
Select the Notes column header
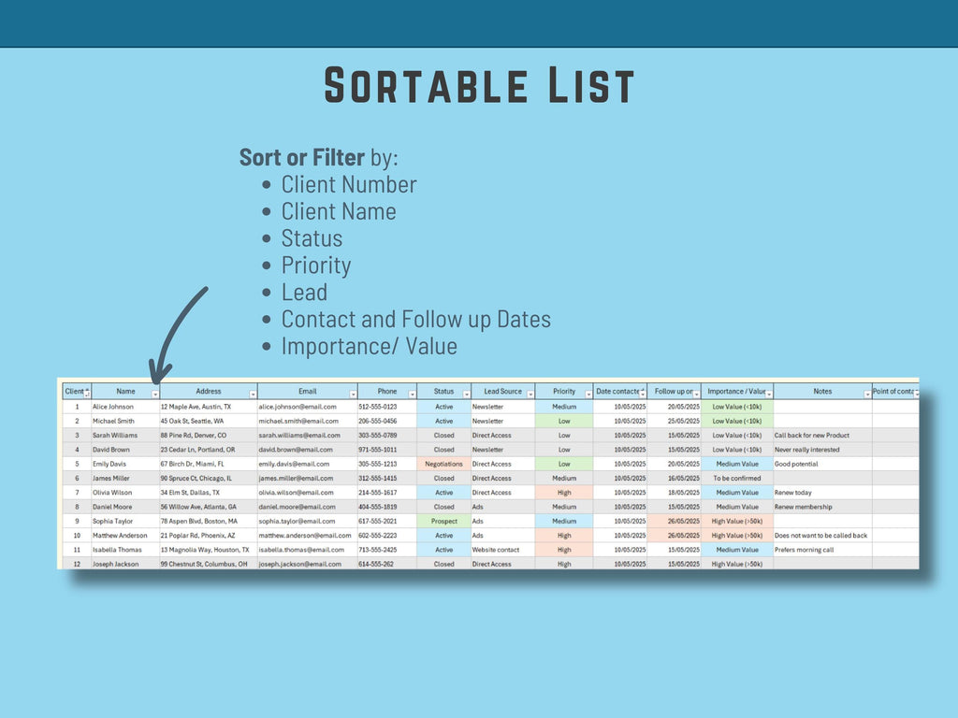click(821, 392)
